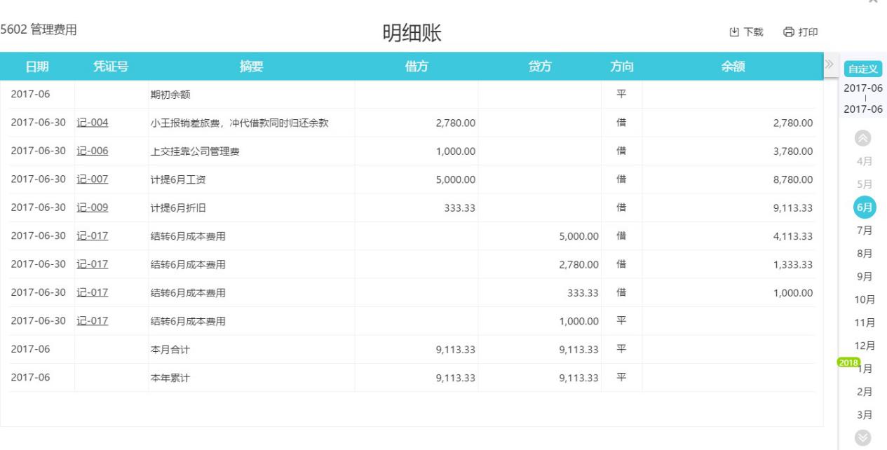Click the 方向 column header
This screenshot has height=450, width=887.
[x=622, y=67]
